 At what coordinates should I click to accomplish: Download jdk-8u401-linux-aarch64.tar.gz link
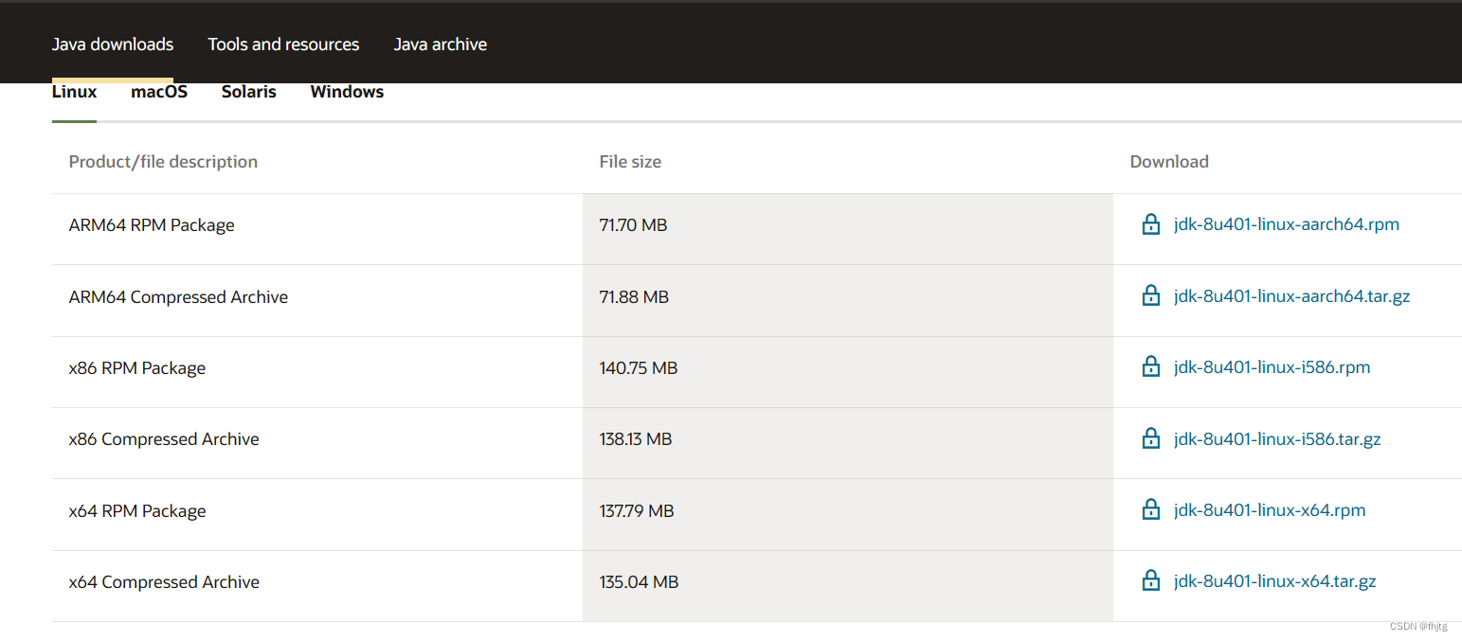point(1291,296)
